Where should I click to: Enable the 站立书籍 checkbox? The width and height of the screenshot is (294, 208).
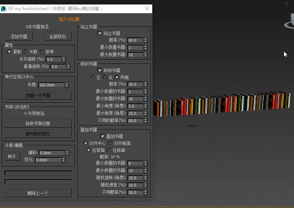click(x=100, y=33)
